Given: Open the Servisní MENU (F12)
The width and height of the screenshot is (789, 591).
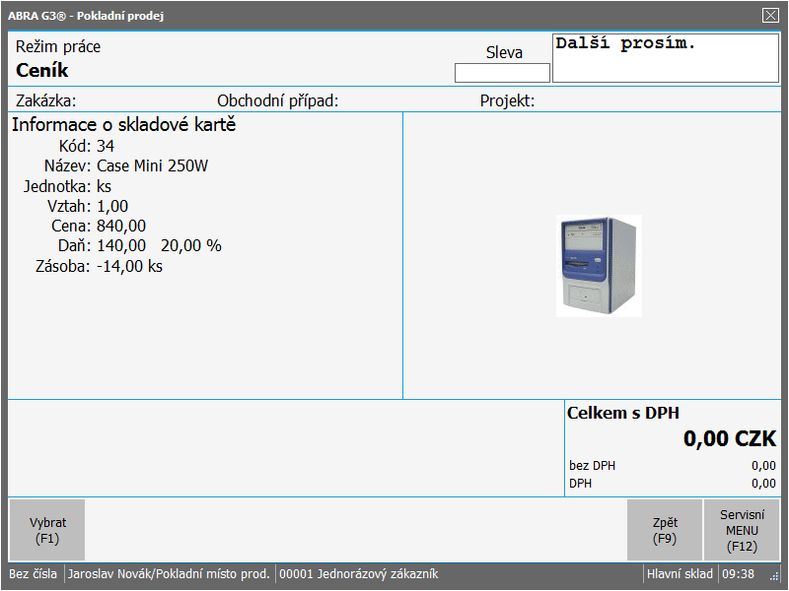Looking at the screenshot, I should 742,530.
